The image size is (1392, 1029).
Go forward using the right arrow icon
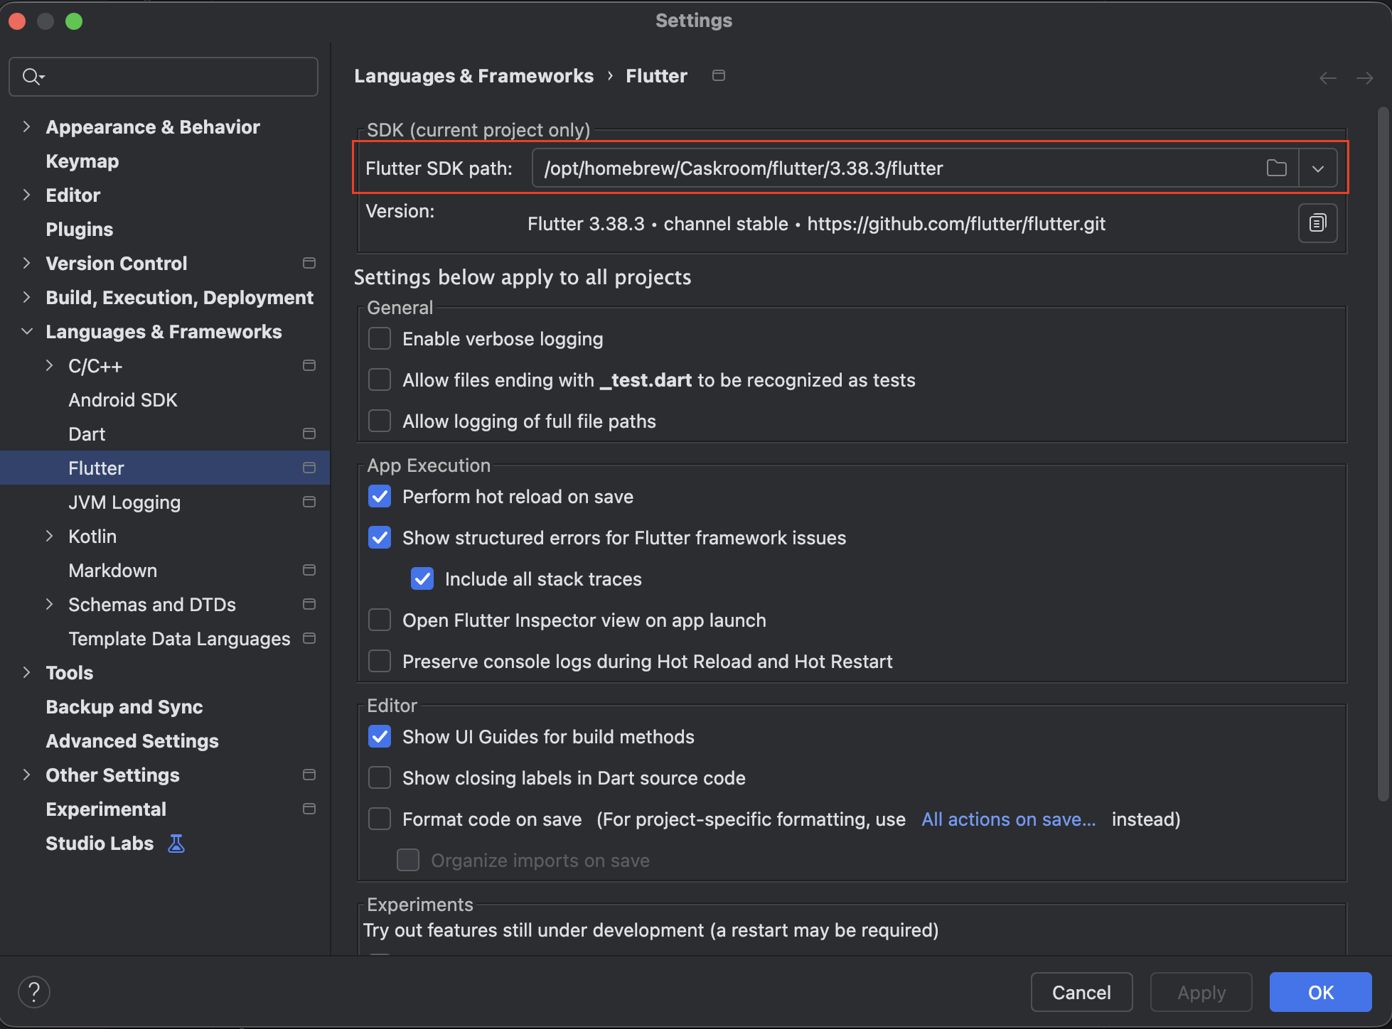point(1364,77)
